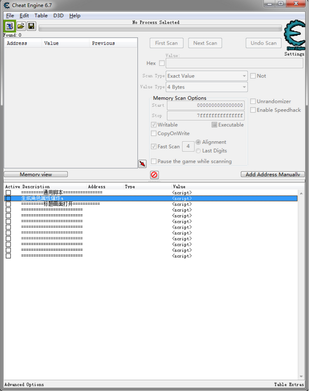Screen dimensions: 309x391
Task: Click the Fast Scan alignment value field
Action: coord(188,146)
